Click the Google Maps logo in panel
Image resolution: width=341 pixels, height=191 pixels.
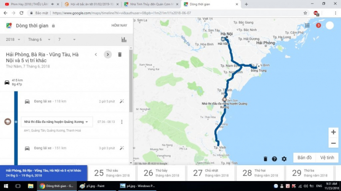tap(9, 25)
